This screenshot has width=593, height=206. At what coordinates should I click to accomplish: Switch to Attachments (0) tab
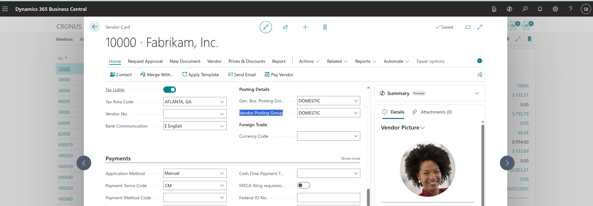click(x=432, y=112)
